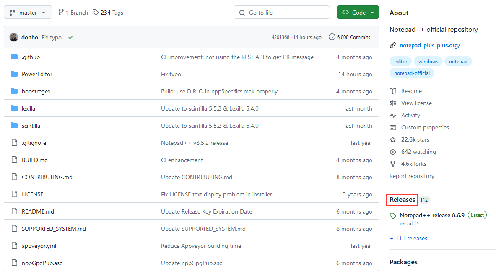The height and width of the screenshot is (273, 496).
Task: Open commit 'Update Release Key Expiration Date'
Action: 207,211
